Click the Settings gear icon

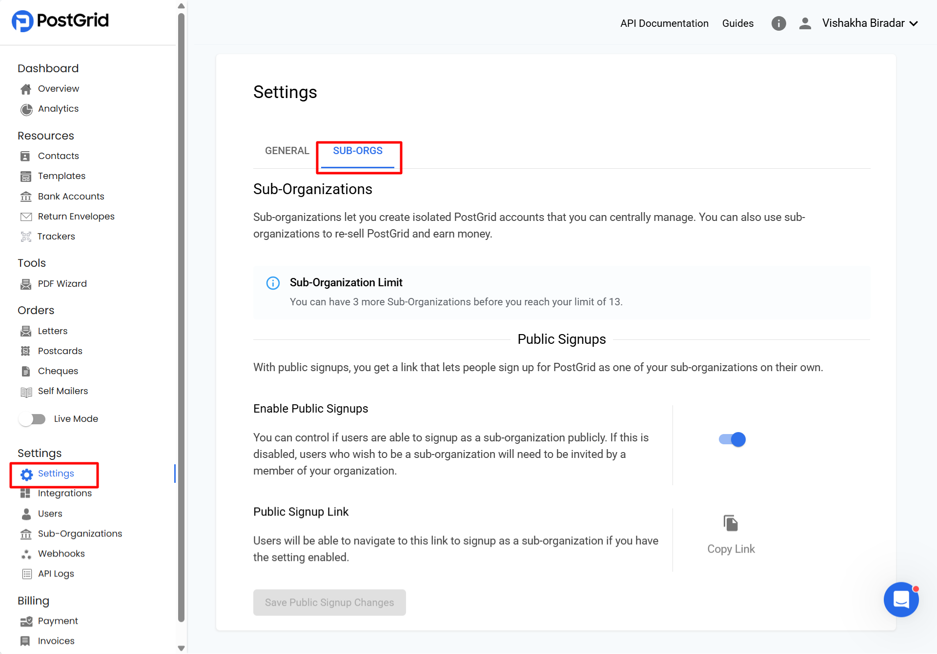pyautogui.click(x=26, y=474)
